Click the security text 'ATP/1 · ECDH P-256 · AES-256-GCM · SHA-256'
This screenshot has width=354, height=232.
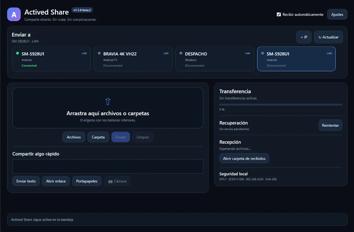click(x=248, y=179)
